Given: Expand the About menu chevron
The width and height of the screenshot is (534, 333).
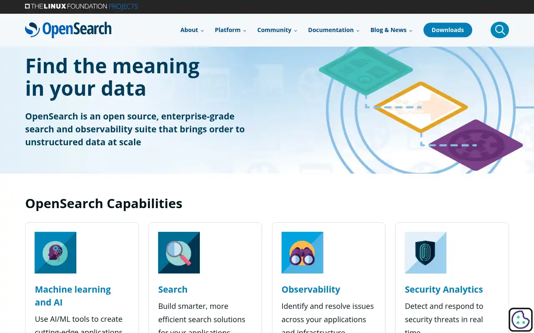Looking at the screenshot, I should point(202,30).
